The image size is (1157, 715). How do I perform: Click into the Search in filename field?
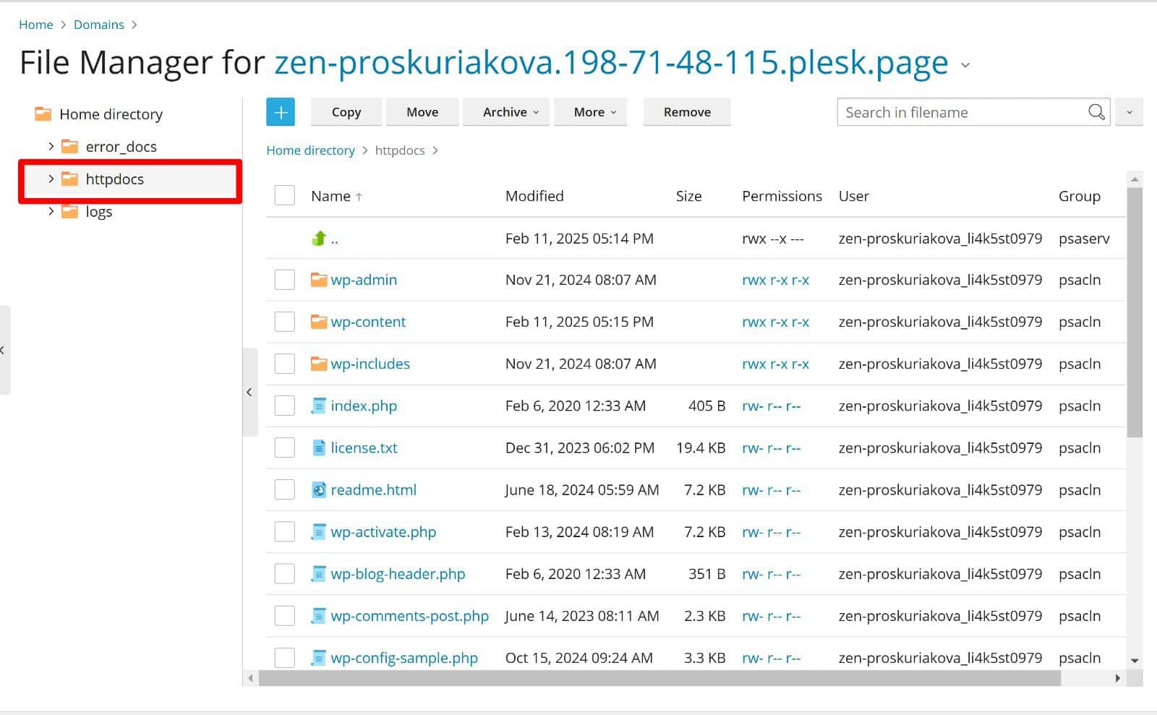pos(962,112)
